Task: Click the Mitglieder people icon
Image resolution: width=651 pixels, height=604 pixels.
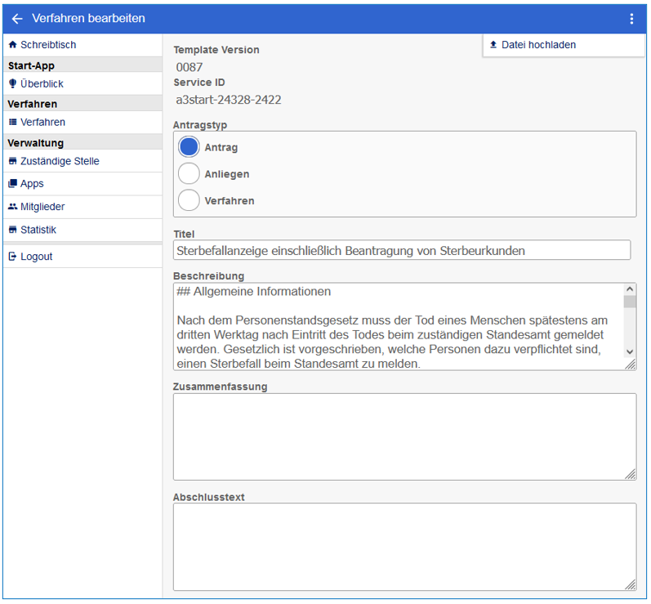Action: 12,207
